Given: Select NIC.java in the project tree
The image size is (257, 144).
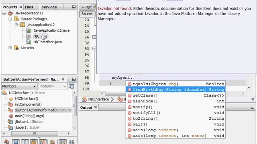Looking at the screenshot, I should point(40,36).
